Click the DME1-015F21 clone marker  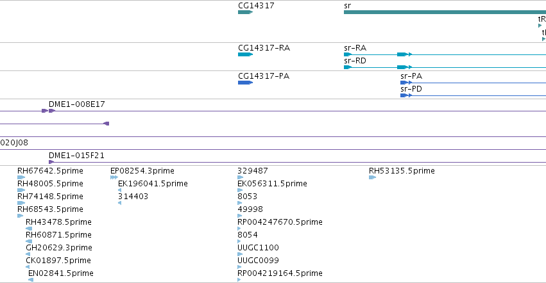(x=51, y=162)
